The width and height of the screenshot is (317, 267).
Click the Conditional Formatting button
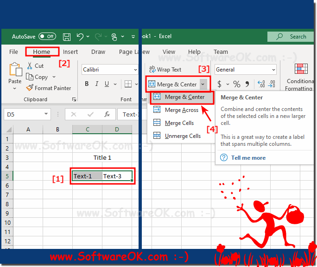pos(300,77)
